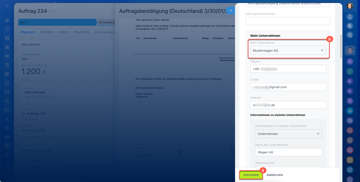Click the Feld auswählen link under Gültig bis
This screenshot has width=360, height=182.
click(x=31, y=137)
